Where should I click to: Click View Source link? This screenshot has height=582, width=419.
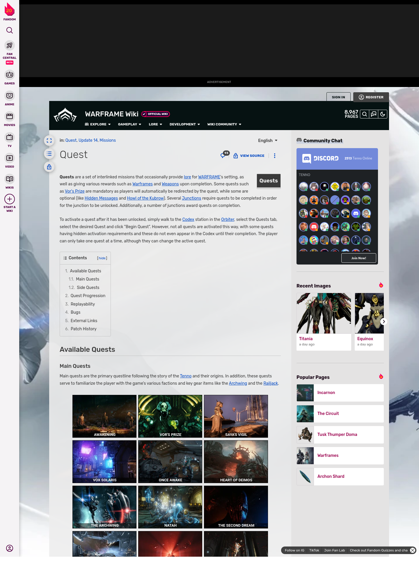pos(249,156)
